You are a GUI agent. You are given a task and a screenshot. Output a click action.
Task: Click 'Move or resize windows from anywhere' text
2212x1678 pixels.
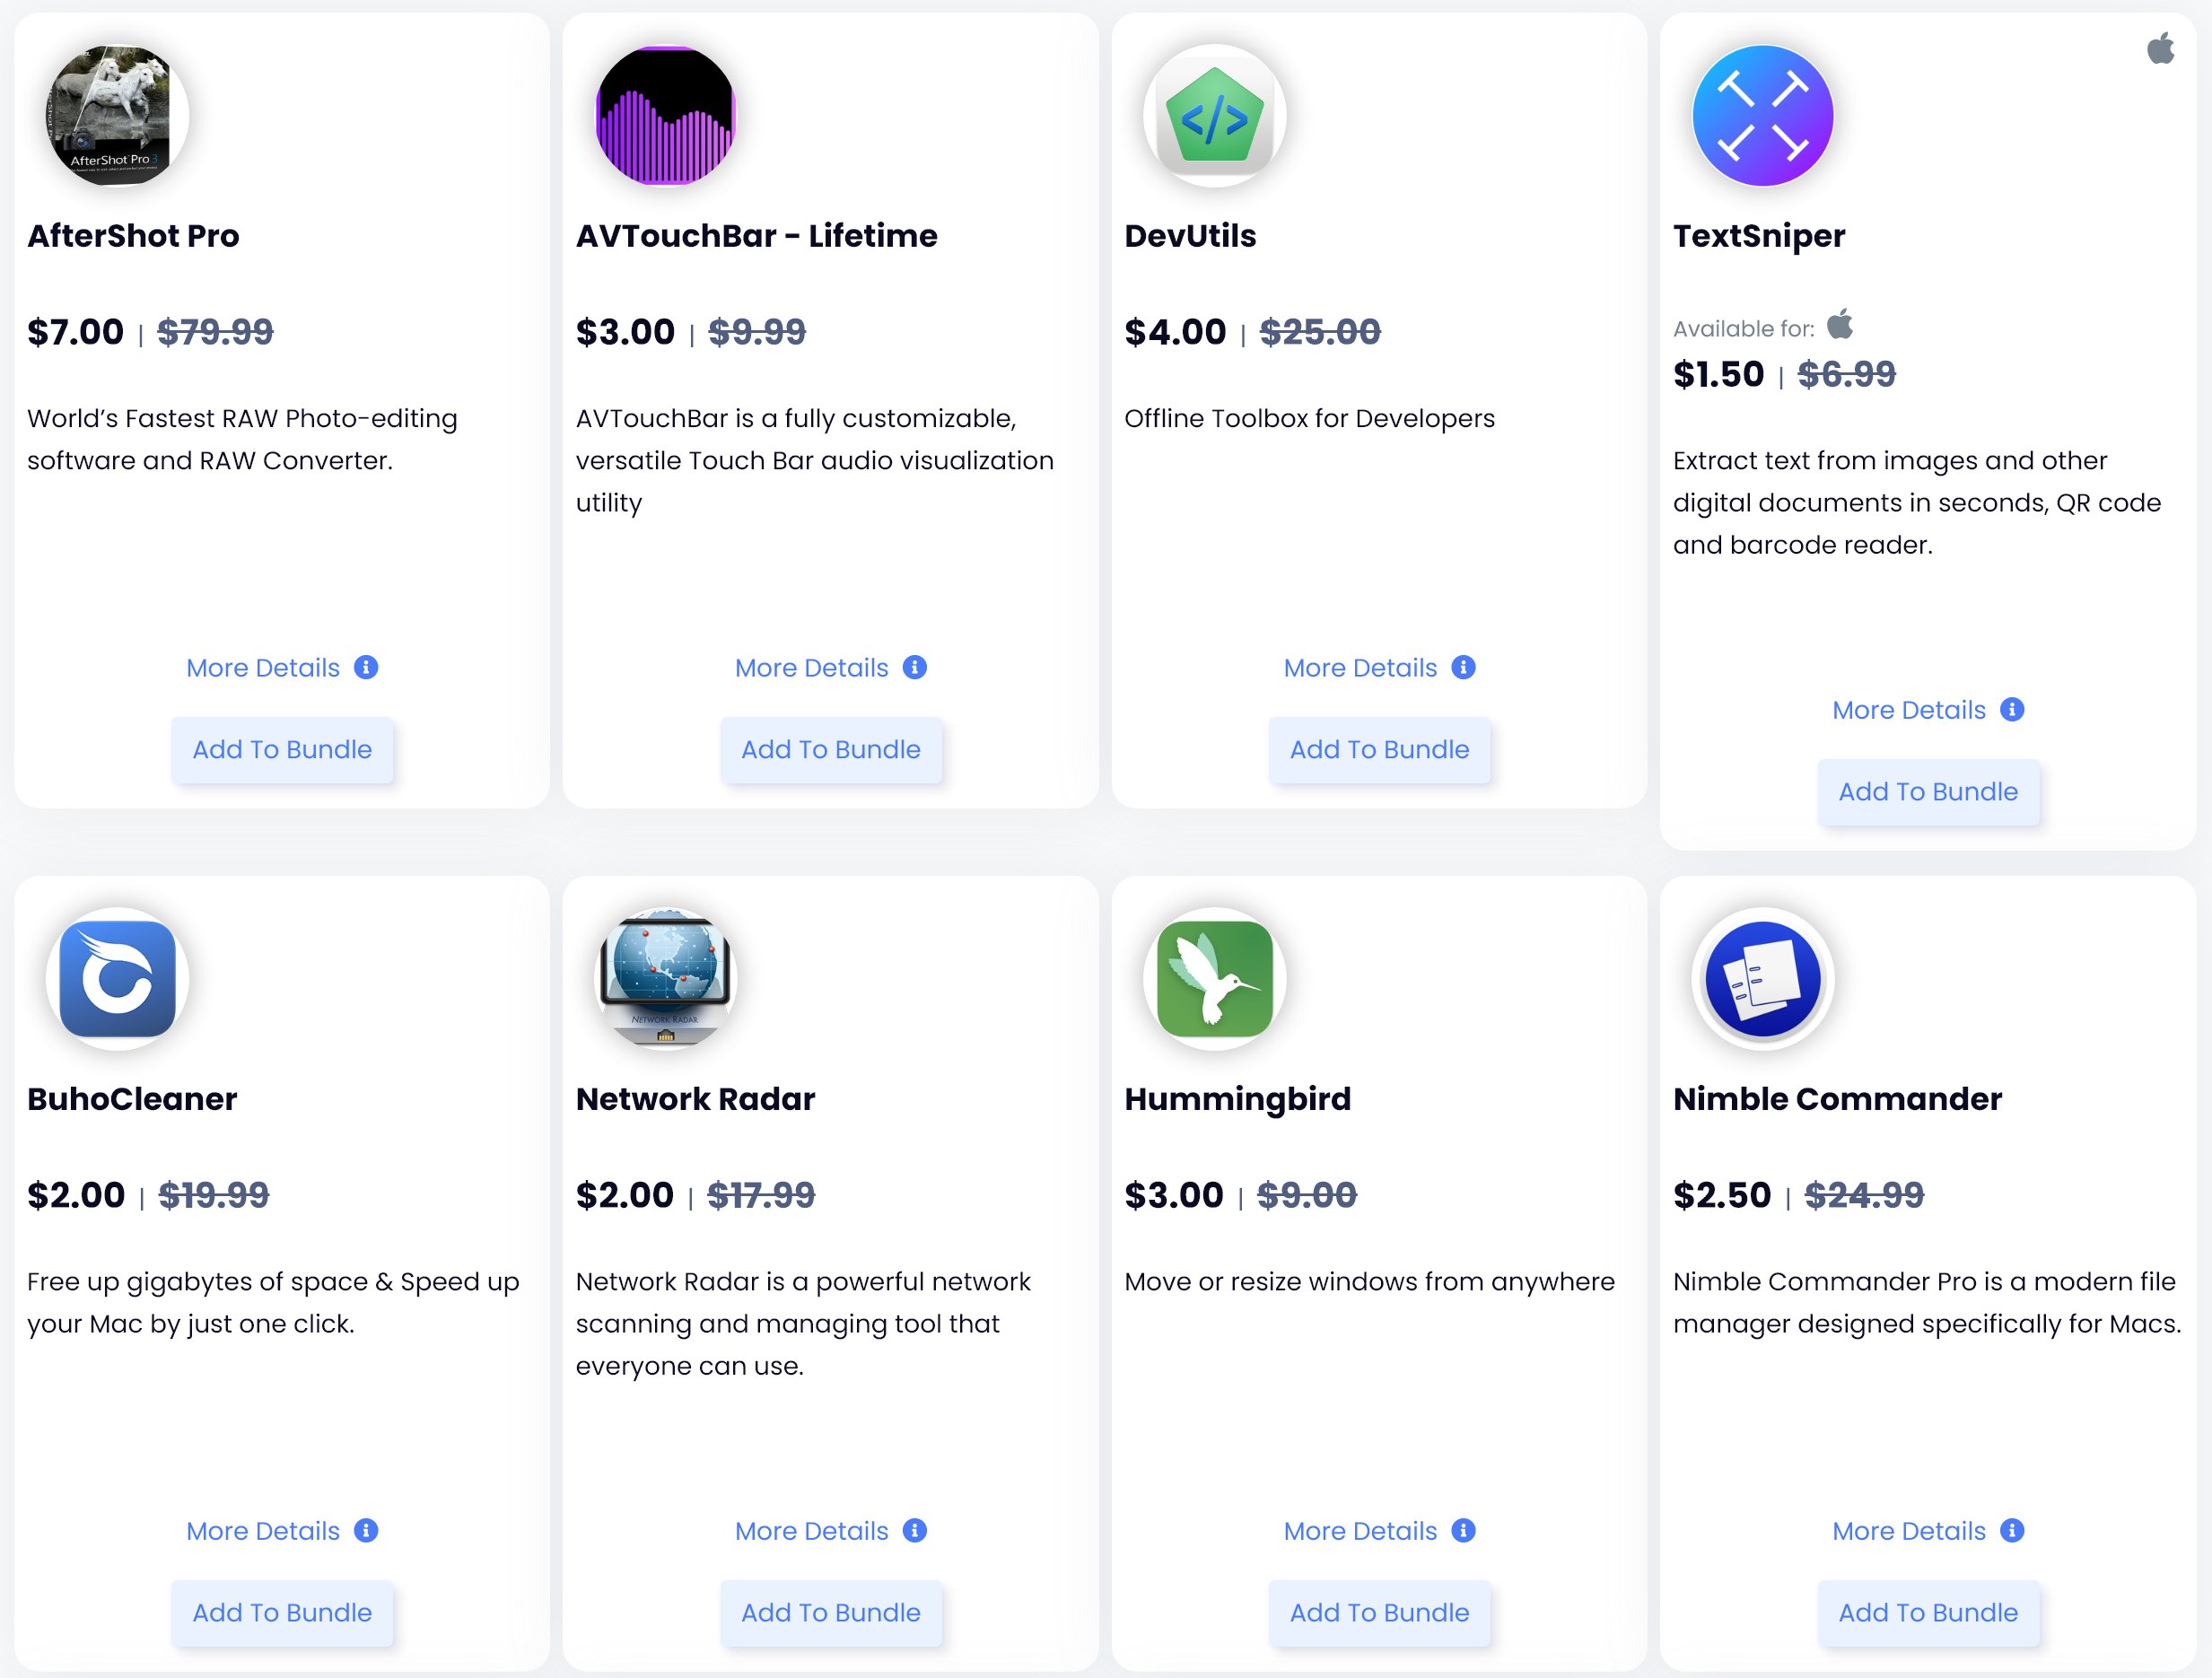(1369, 1282)
